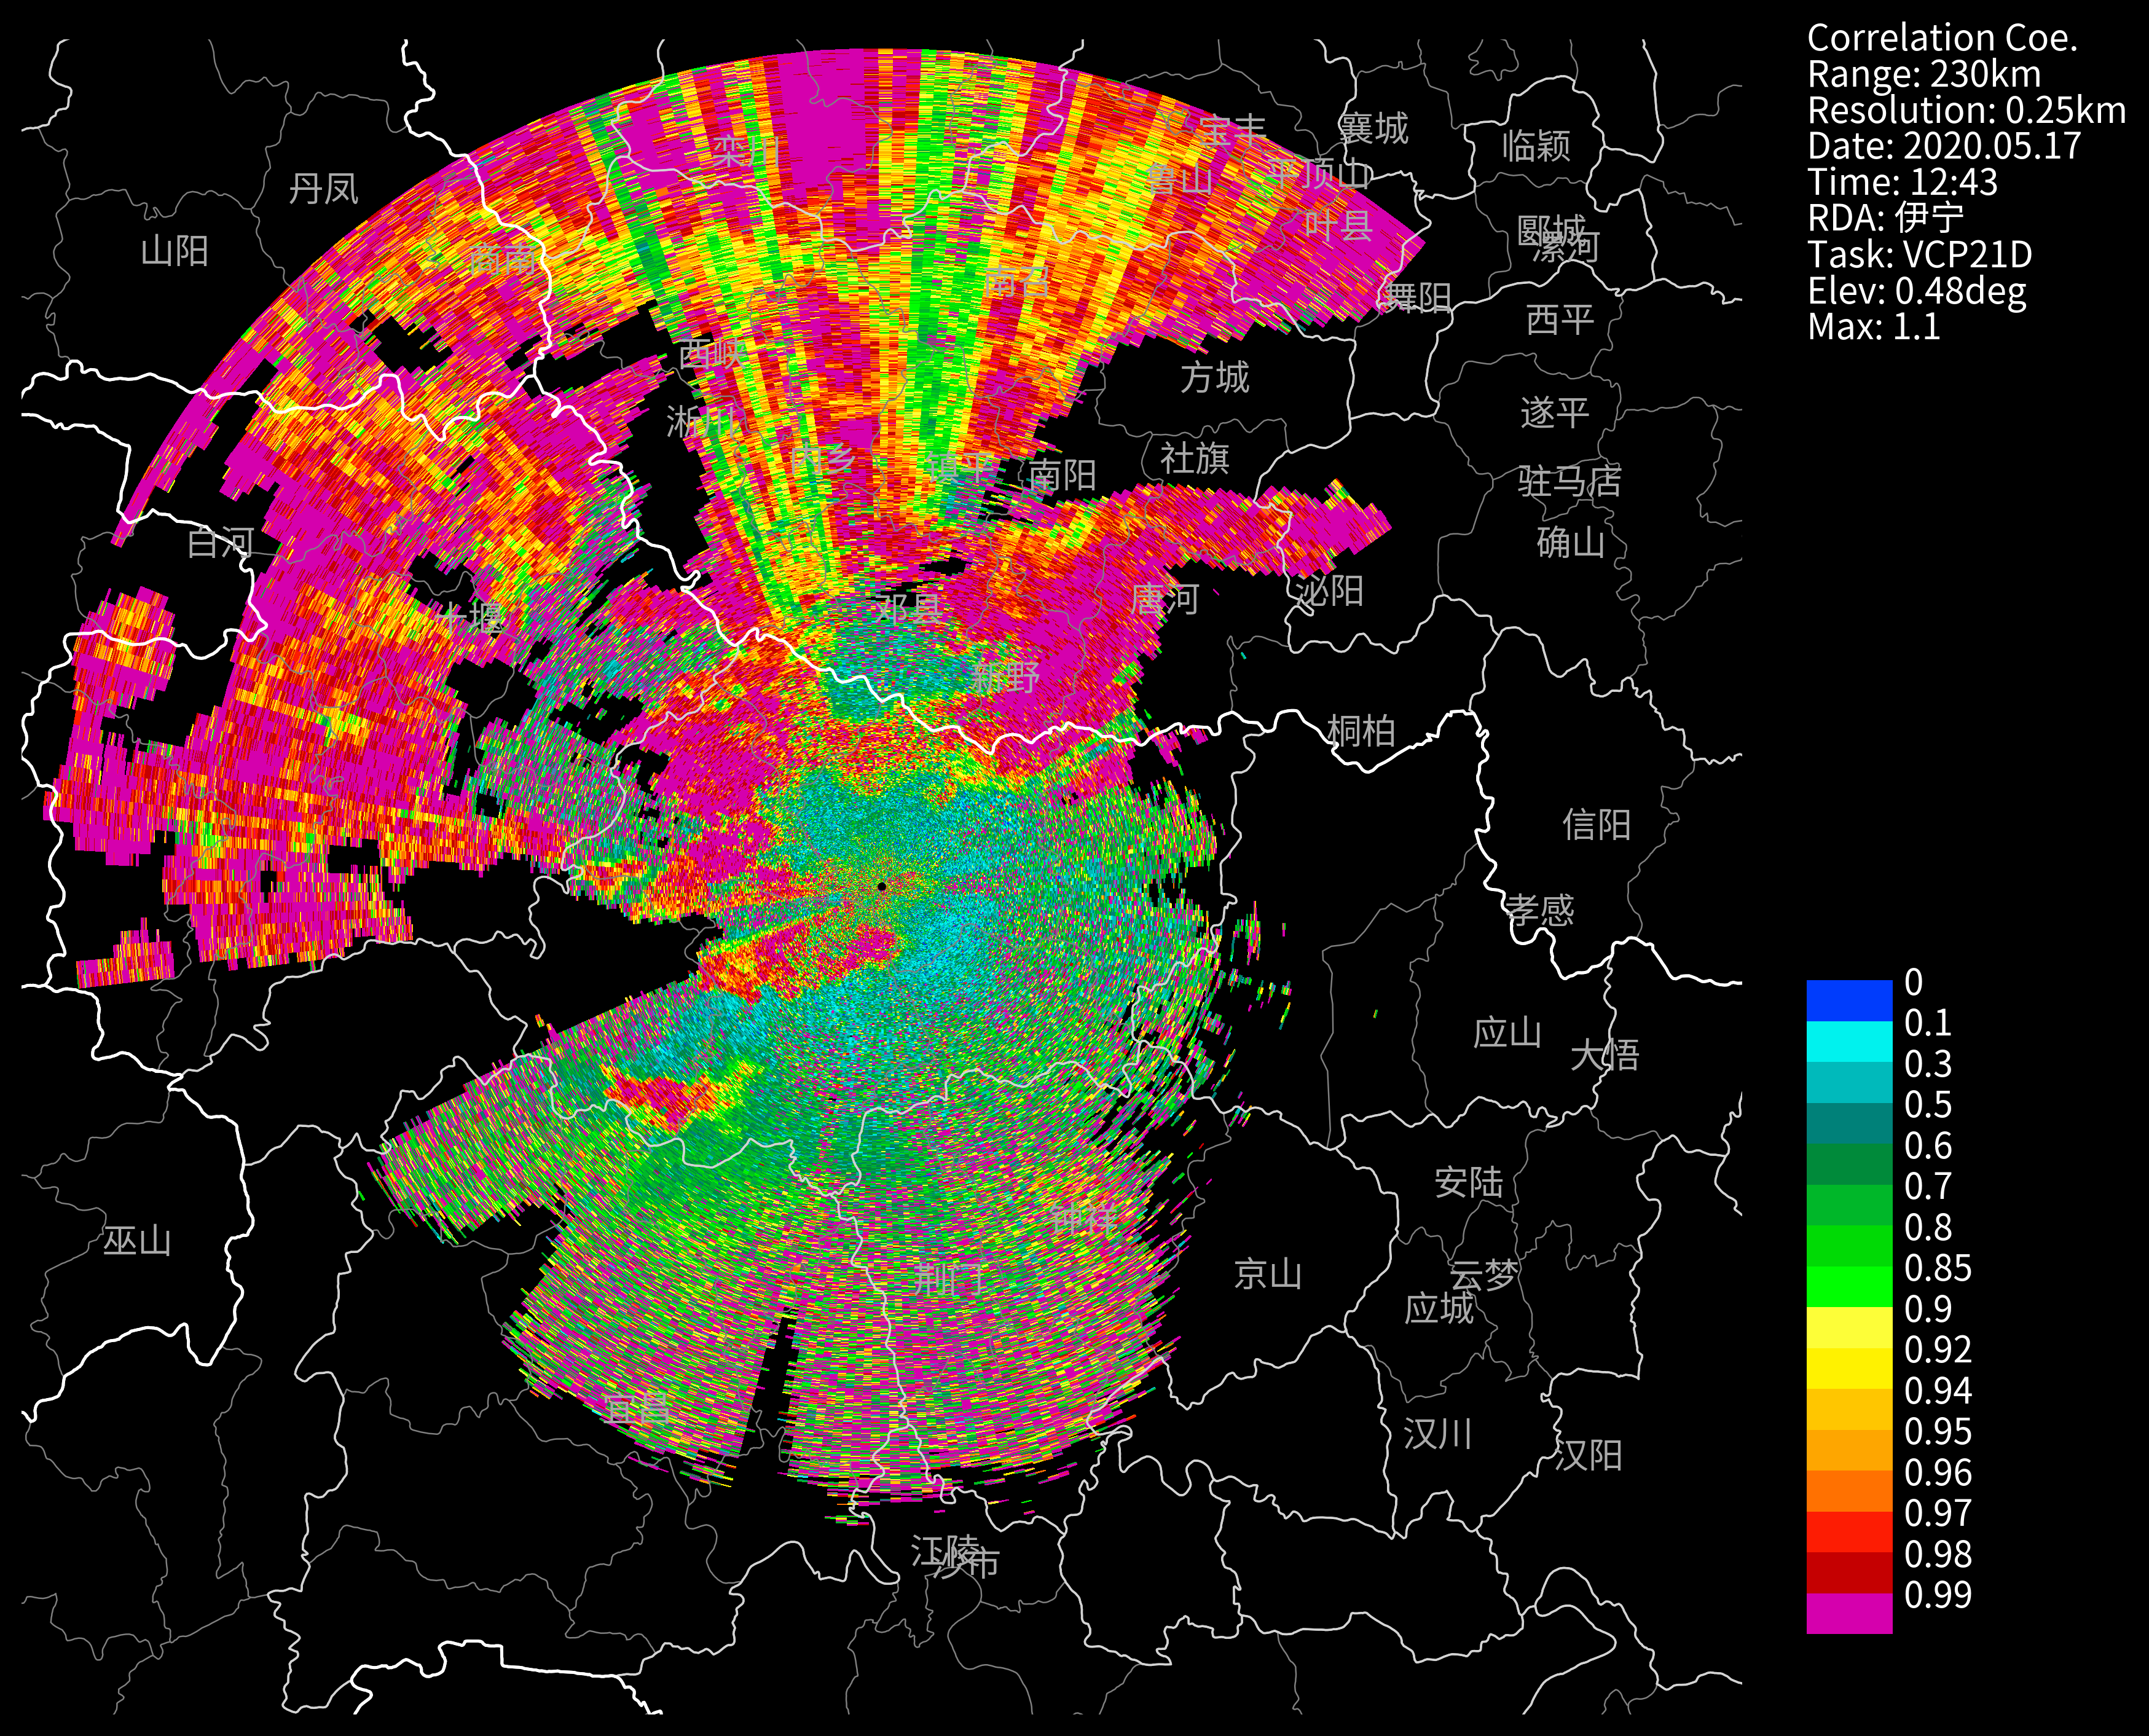Click the 信阳 city label
The width and height of the screenshot is (2149, 1736).
pyautogui.click(x=1596, y=824)
